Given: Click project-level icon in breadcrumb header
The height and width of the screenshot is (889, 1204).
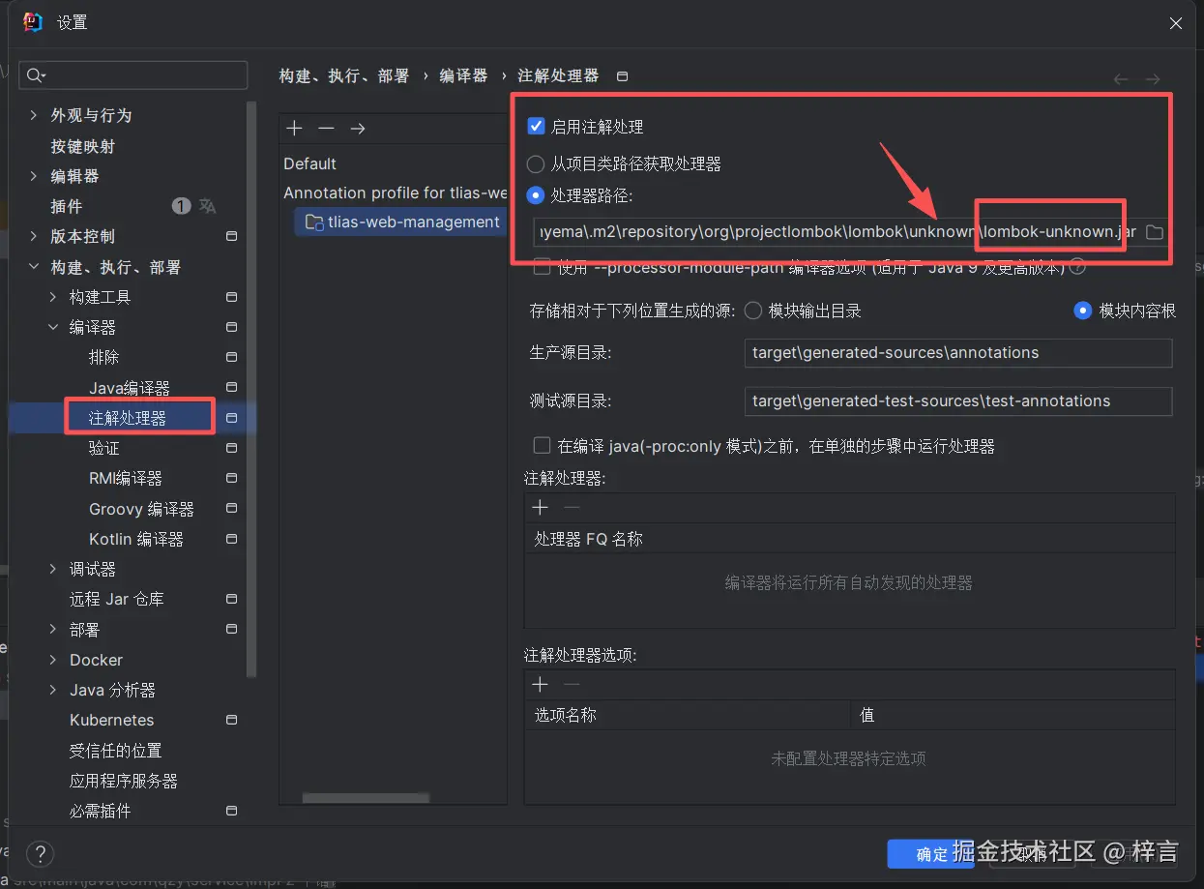Looking at the screenshot, I should point(622,76).
